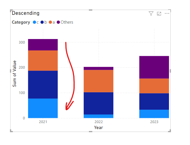
Task: Select purple Others segment of 2021 bar
Action: click(x=43, y=45)
